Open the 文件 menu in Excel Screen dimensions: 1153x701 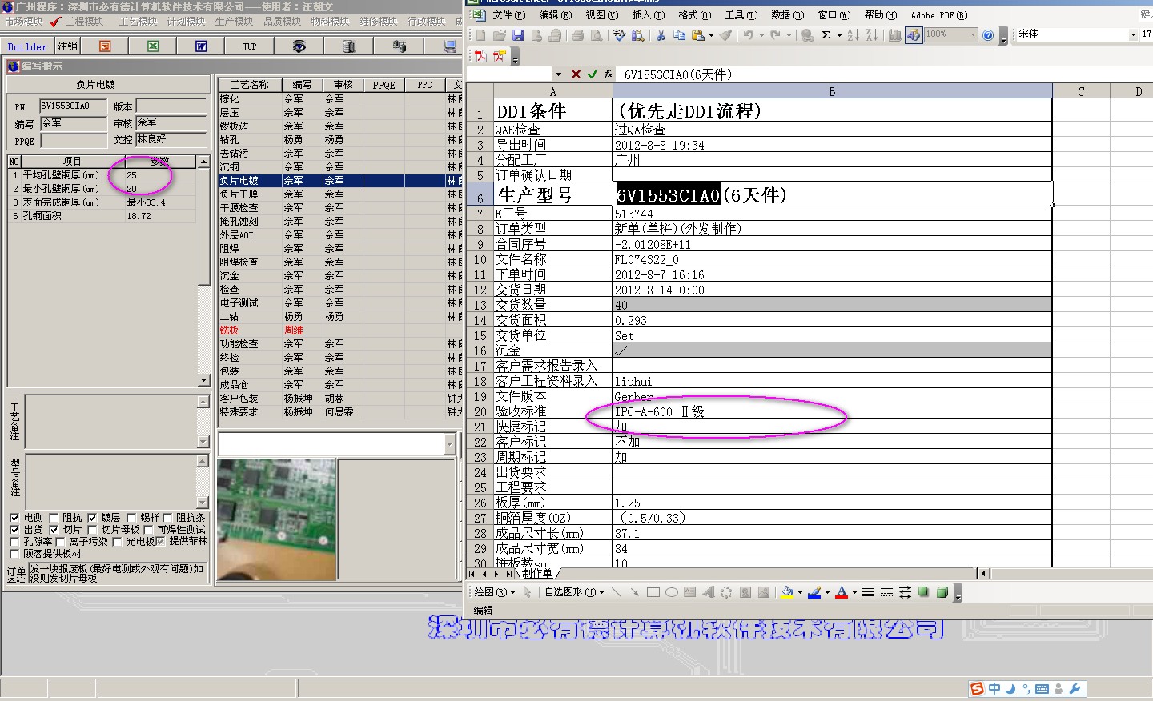tap(509, 14)
